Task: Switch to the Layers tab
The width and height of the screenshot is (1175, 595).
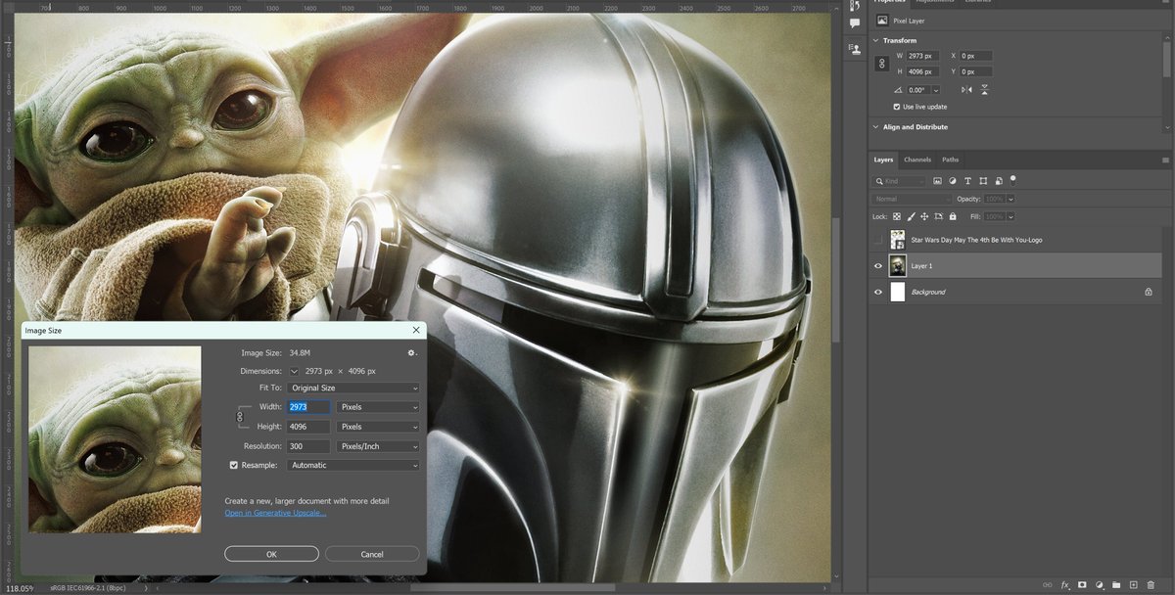Action: [883, 160]
